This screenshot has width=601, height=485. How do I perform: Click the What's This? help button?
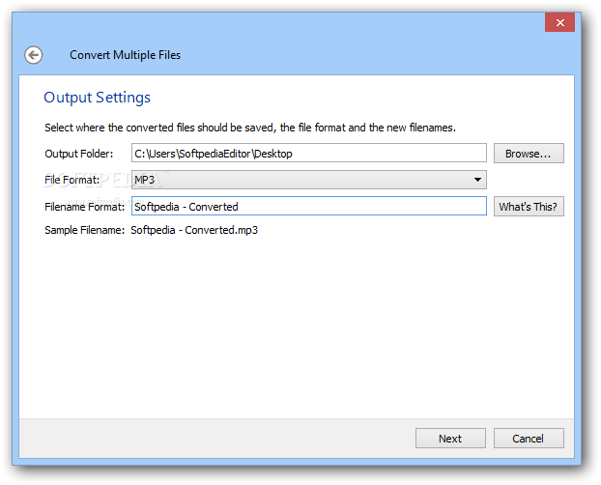point(529,207)
